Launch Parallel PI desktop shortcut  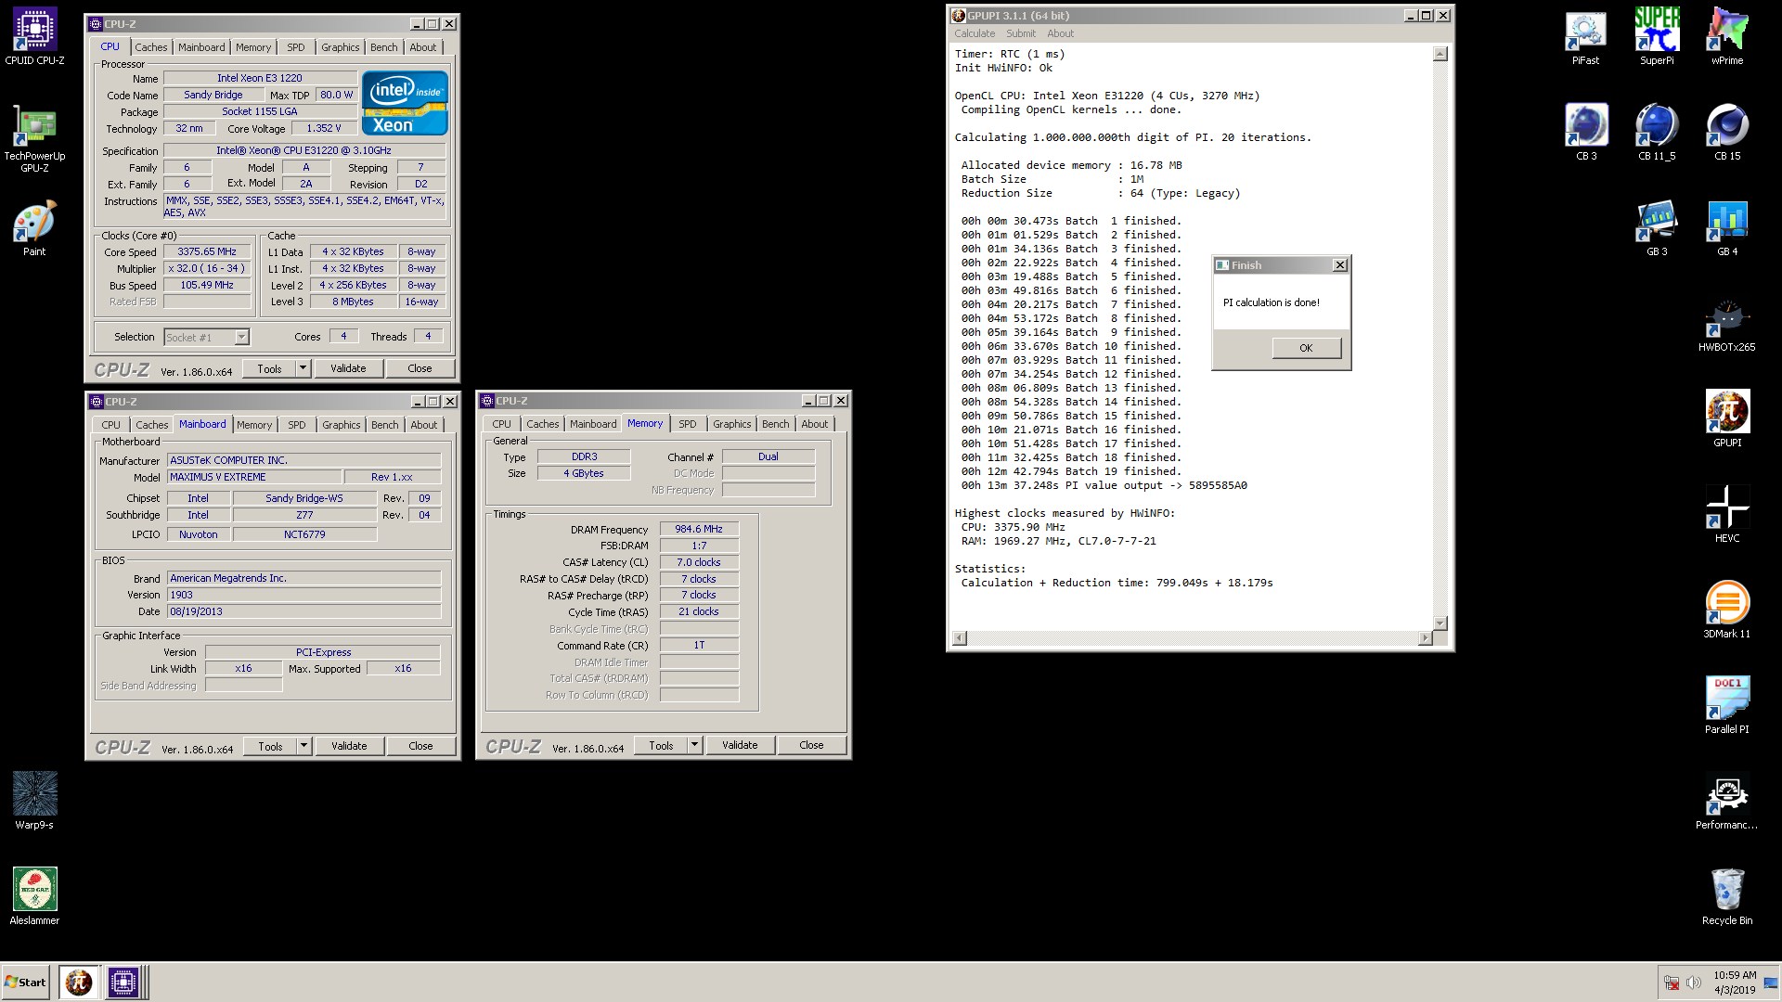[x=1727, y=706]
